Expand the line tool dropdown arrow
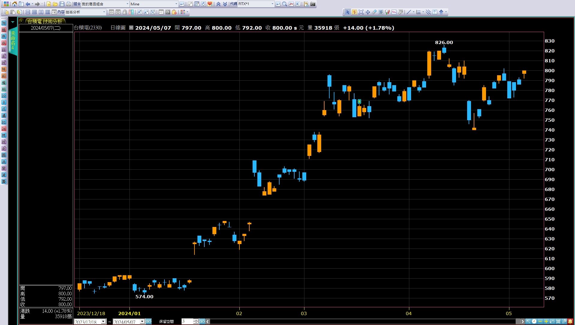Image resolution: width=575 pixels, height=325 pixels. (413, 12)
